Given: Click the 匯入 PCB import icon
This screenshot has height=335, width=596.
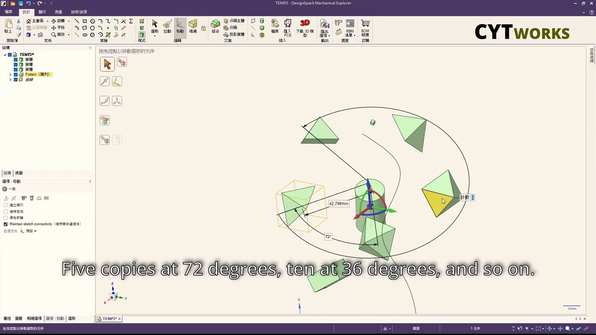Looking at the screenshot, I should (x=287, y=27).
